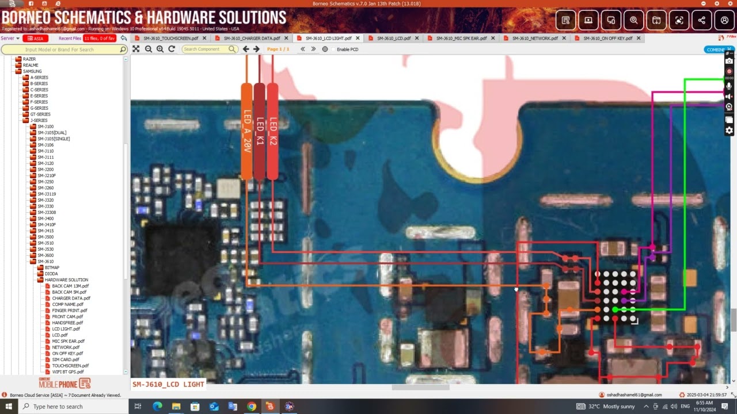Toggle the webcam in recorder toolbar
This screenshot has width=737, height=414.
[729, 107]
